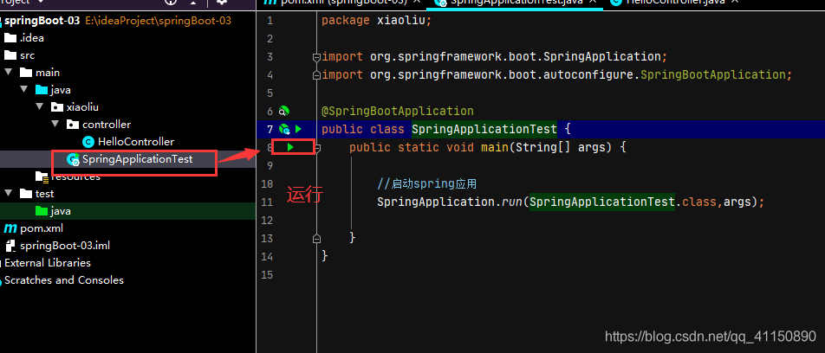Viewport: 825px width, 353px height.
Task: Select the .idea folder
Action: (31, 38)
